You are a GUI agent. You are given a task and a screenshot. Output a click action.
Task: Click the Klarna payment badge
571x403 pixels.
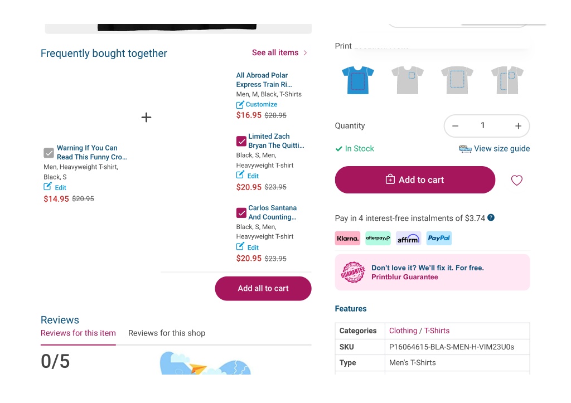coord(347,238)
